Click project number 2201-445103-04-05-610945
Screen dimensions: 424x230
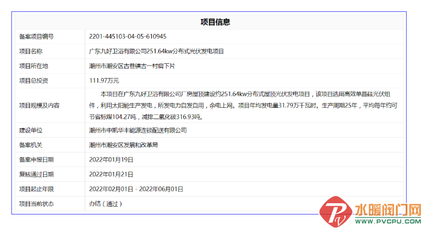tap(127, 36)
